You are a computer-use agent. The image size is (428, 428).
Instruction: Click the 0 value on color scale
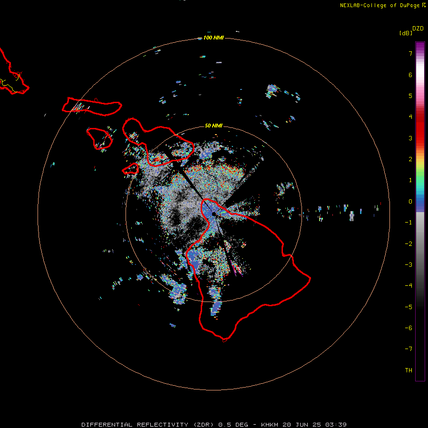[410, 202]
